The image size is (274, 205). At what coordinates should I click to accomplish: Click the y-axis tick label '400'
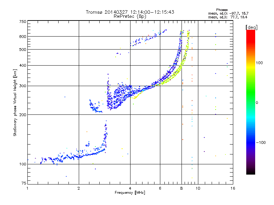coord(23,66)
